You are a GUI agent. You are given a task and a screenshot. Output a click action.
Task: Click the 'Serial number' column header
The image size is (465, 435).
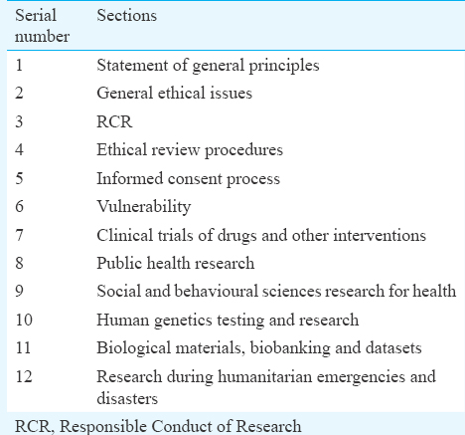coord(42,26)
